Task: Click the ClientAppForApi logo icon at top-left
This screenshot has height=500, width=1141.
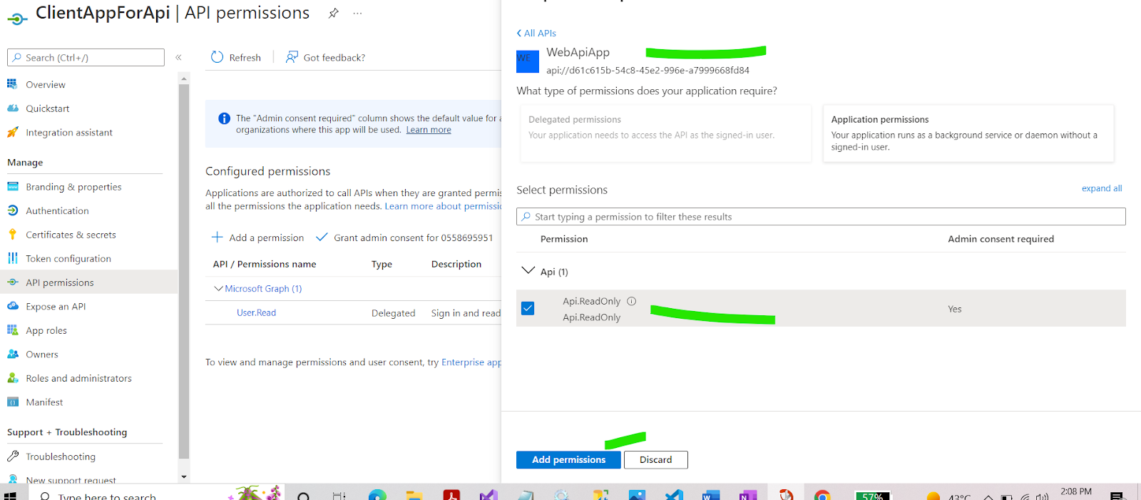Action: [17, 19]
